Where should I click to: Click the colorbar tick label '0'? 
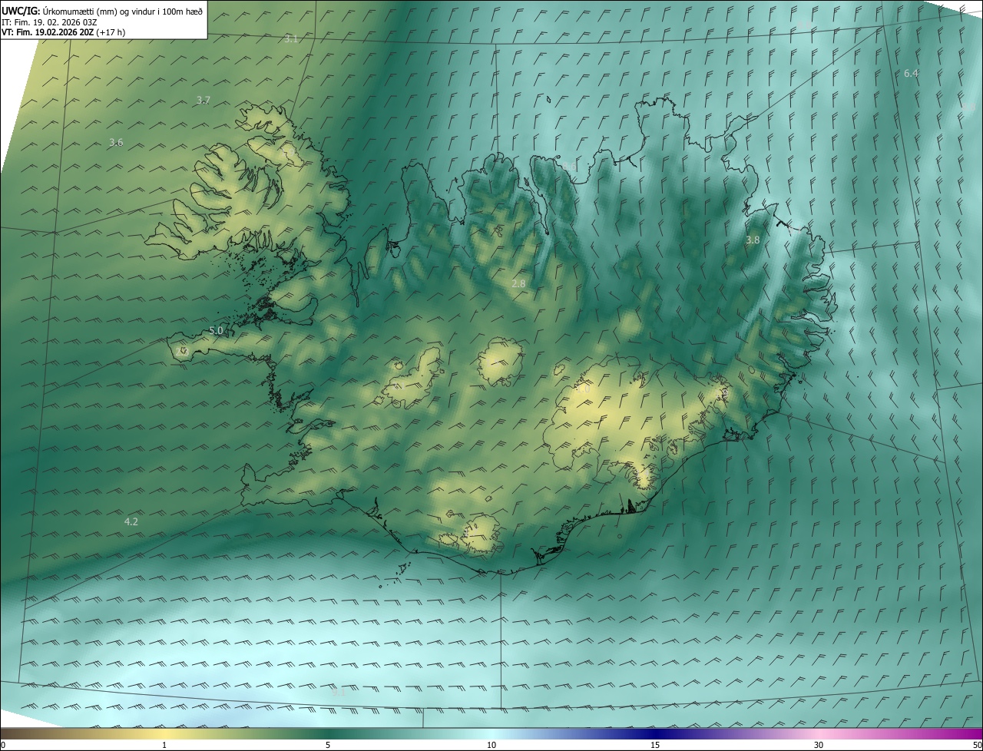pos(3,745)
